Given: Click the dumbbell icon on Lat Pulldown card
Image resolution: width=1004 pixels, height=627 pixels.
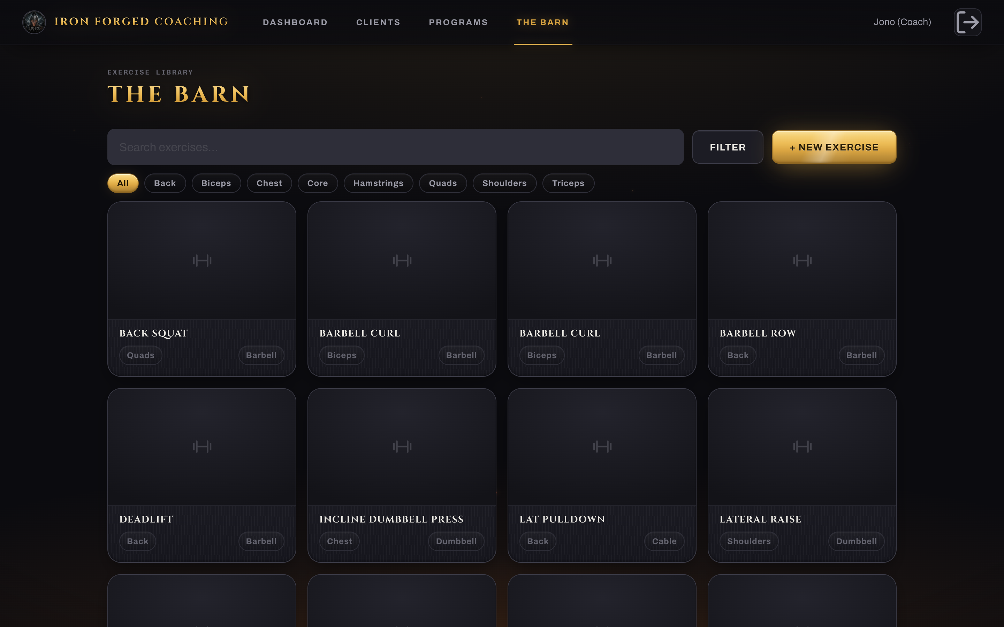Looking at the screenshot, I should (602, 447).
